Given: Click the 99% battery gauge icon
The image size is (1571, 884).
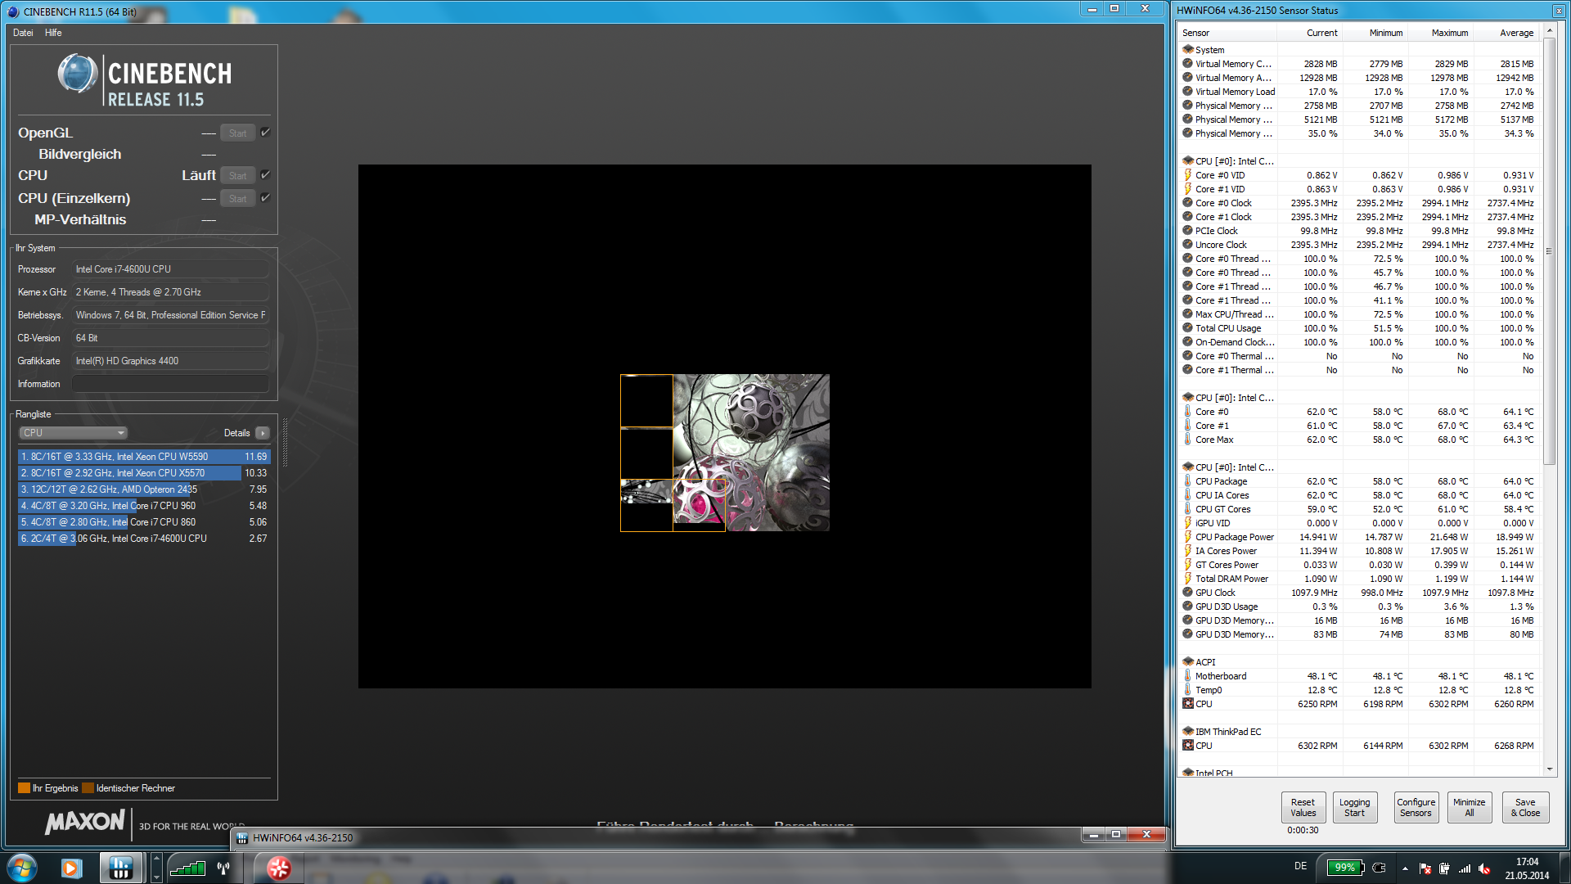Looking at the screenshot, I should pos(1345,868).
